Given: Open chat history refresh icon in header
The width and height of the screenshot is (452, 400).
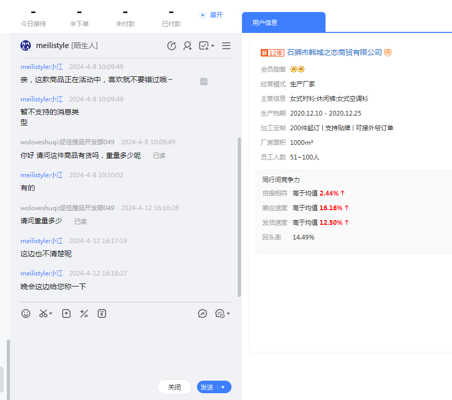Looking at the screenshot, I should tap(171, 46).
